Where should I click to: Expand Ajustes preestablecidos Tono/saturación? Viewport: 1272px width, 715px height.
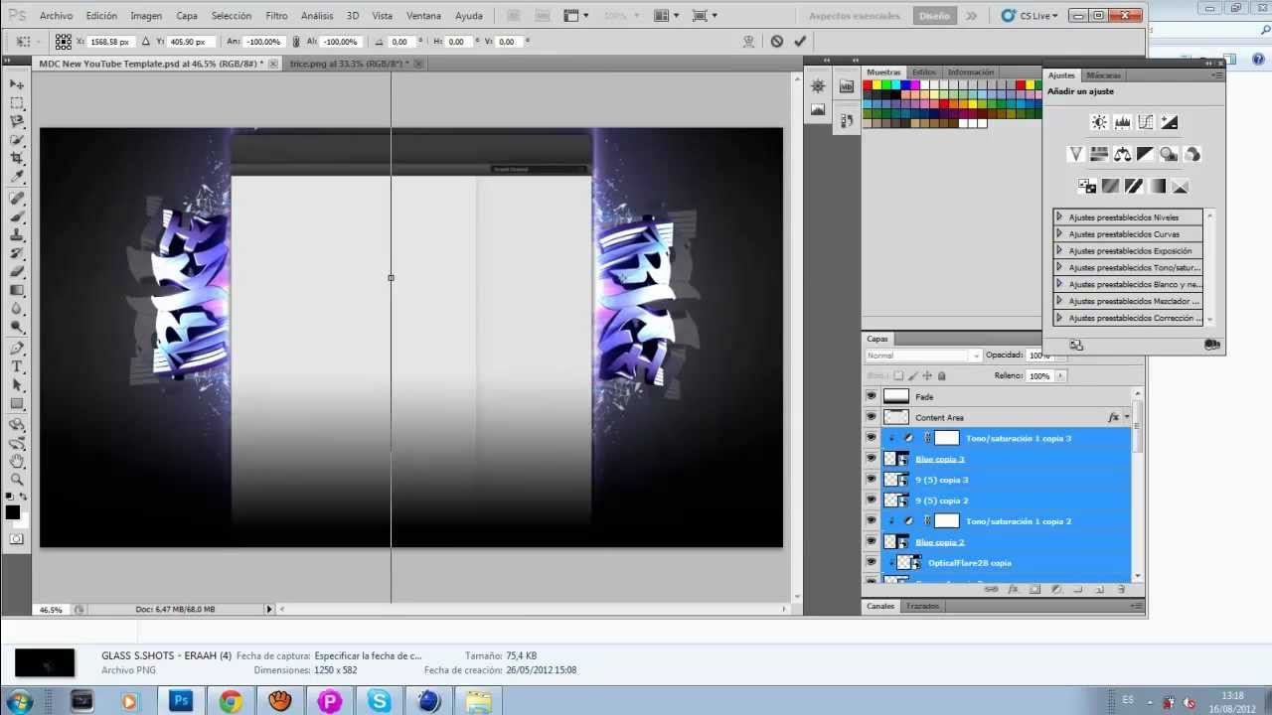1059,267
